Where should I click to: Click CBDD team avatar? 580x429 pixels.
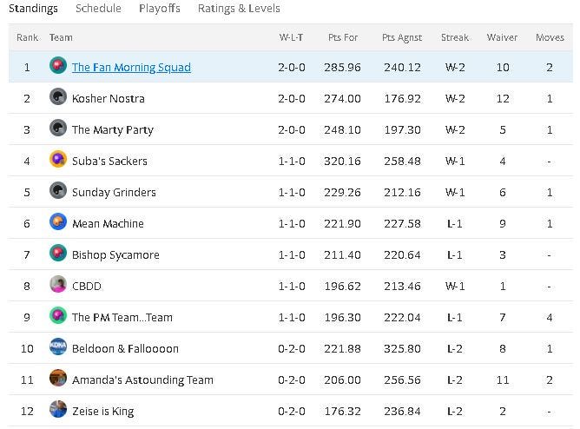coord(58,286)
